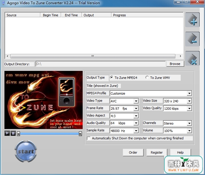The height and width of the screenshot is (175, 205).
Task: Play the preview video
Action: point(7,133)
